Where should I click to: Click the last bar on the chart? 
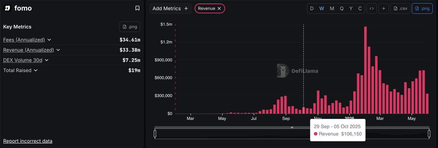click(427, 104)
